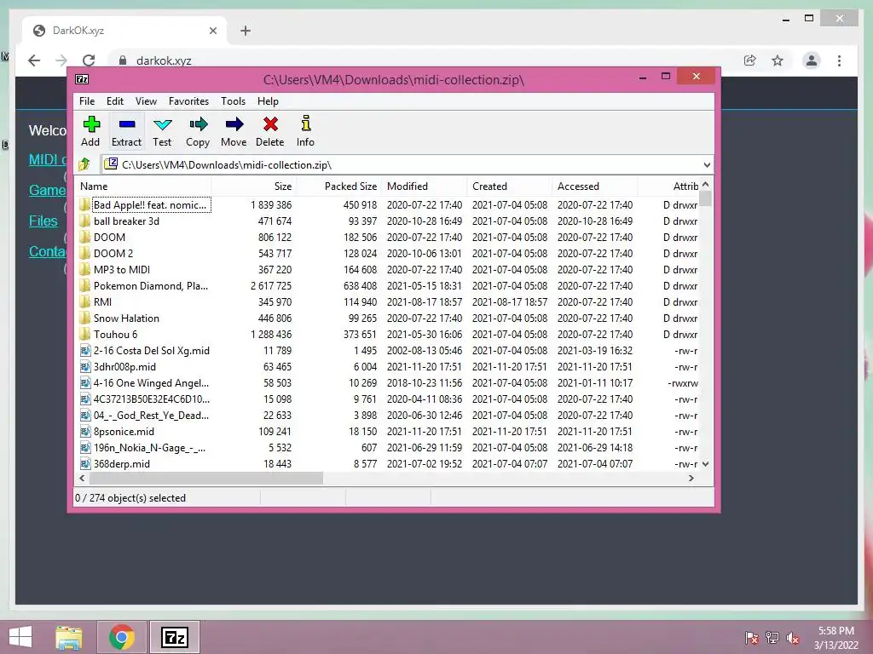Select the Pokemon Diamond, Pla... folder row
Viewport: 873px width, 654px height.
pyautogui.click(x=388, y=285)
